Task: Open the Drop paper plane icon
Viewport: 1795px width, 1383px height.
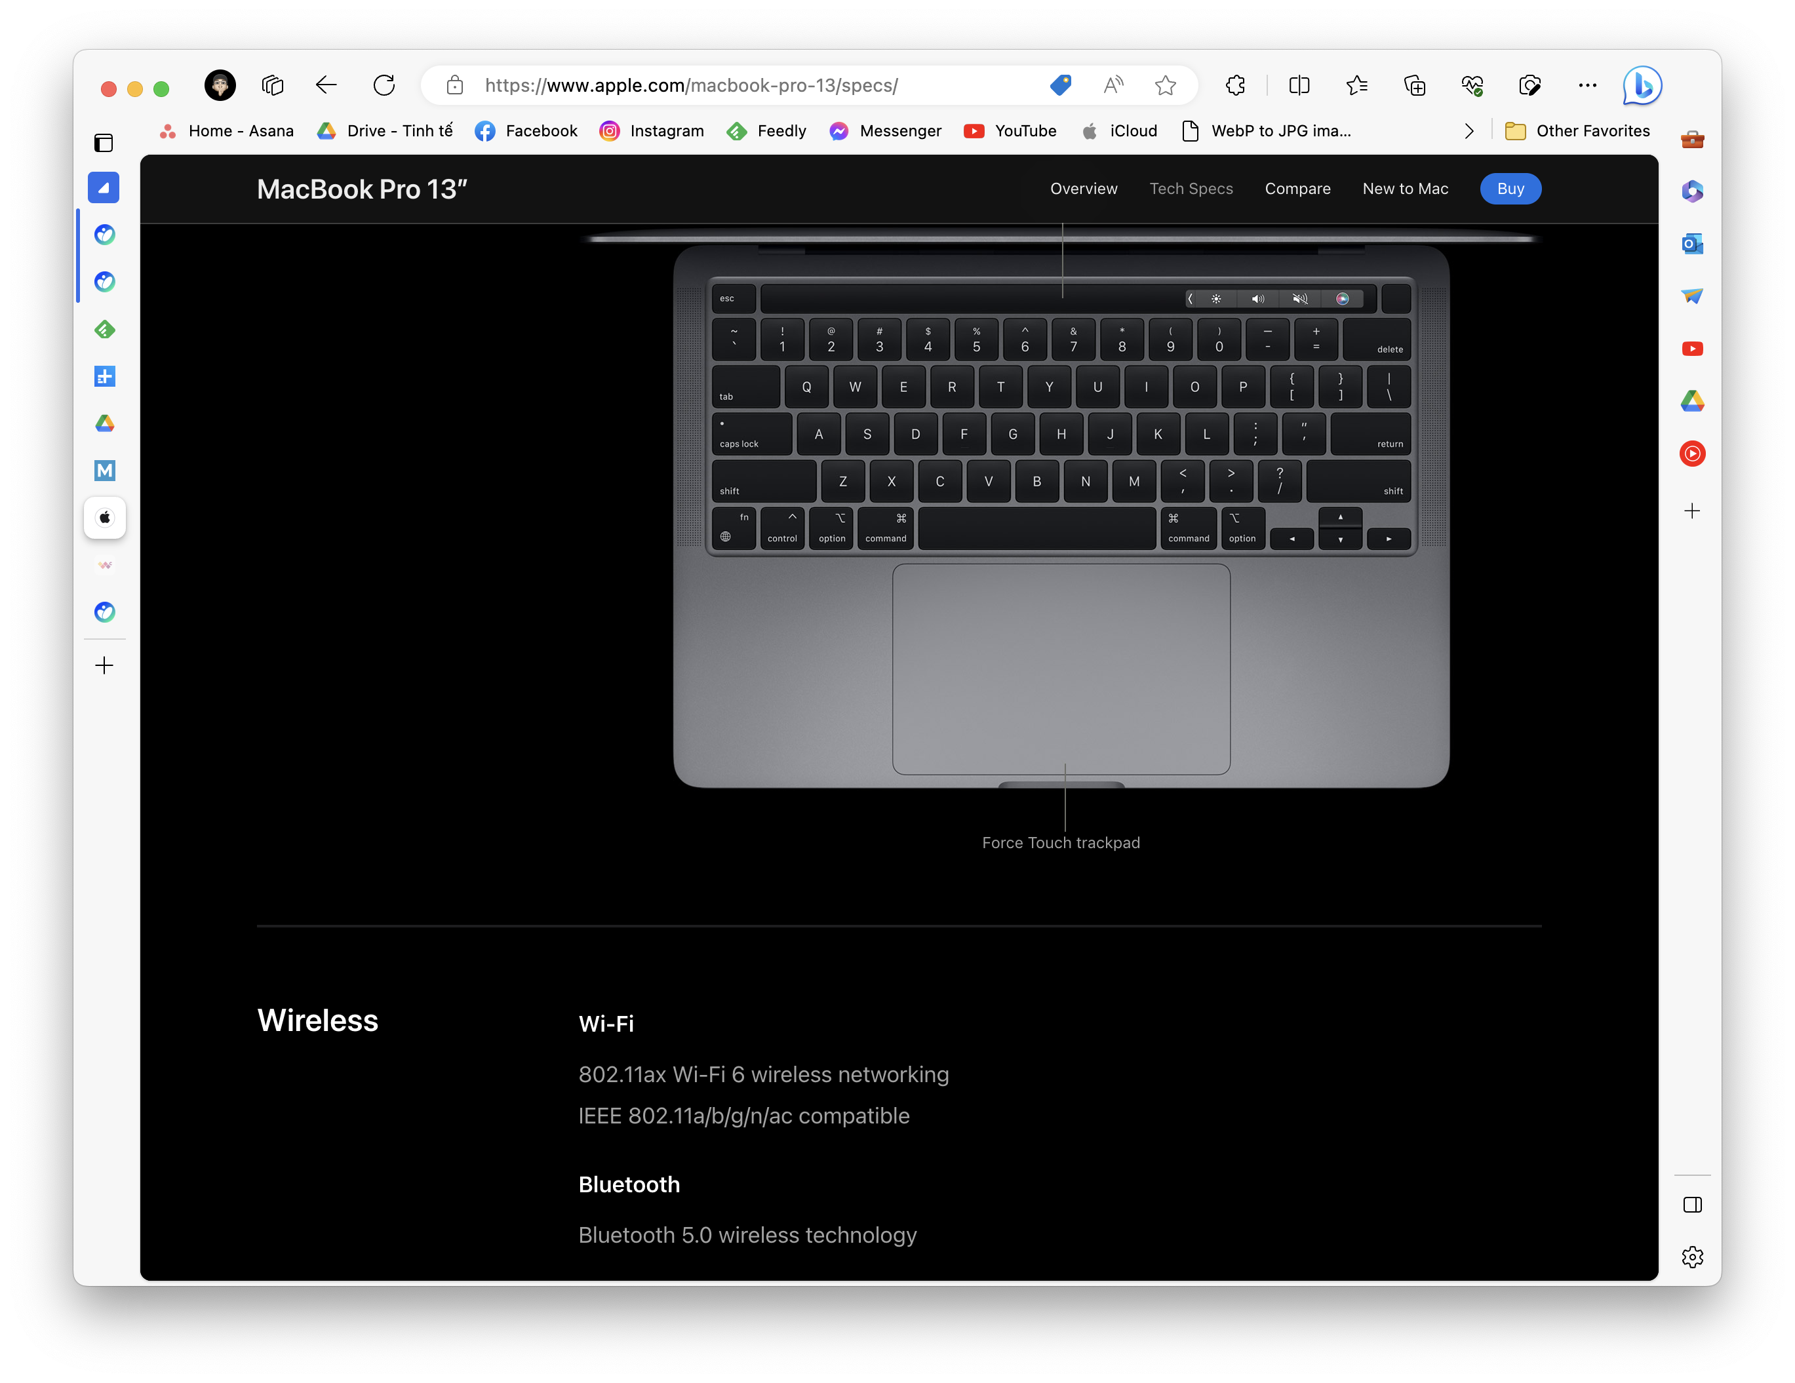Action: point(1691,296)
